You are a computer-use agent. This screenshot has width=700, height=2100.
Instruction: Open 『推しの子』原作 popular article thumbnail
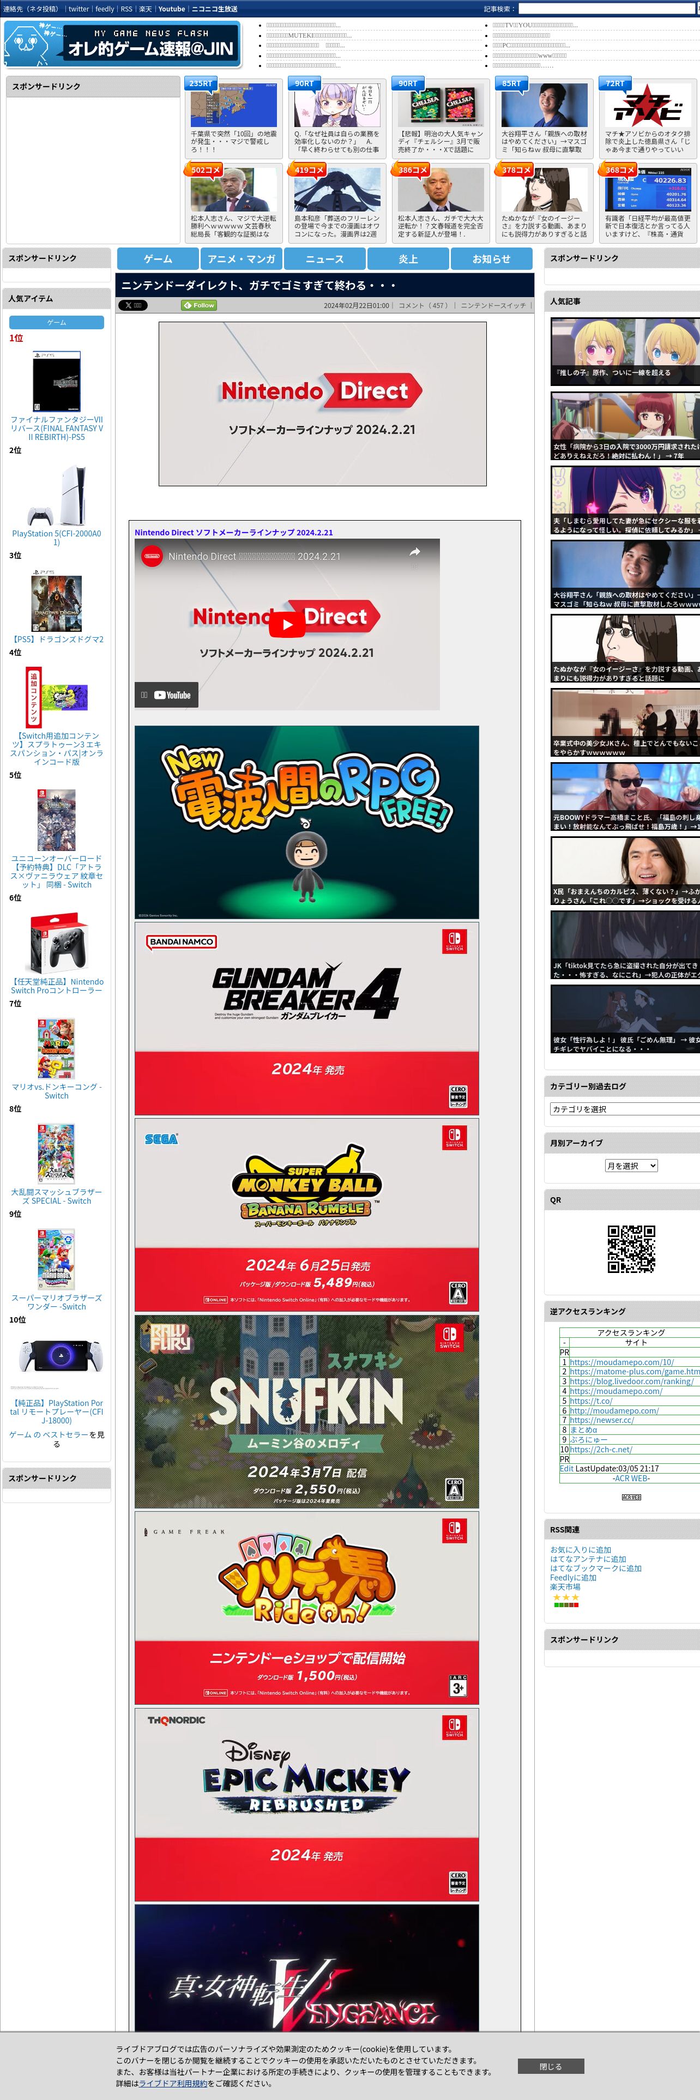pos(625,351)
